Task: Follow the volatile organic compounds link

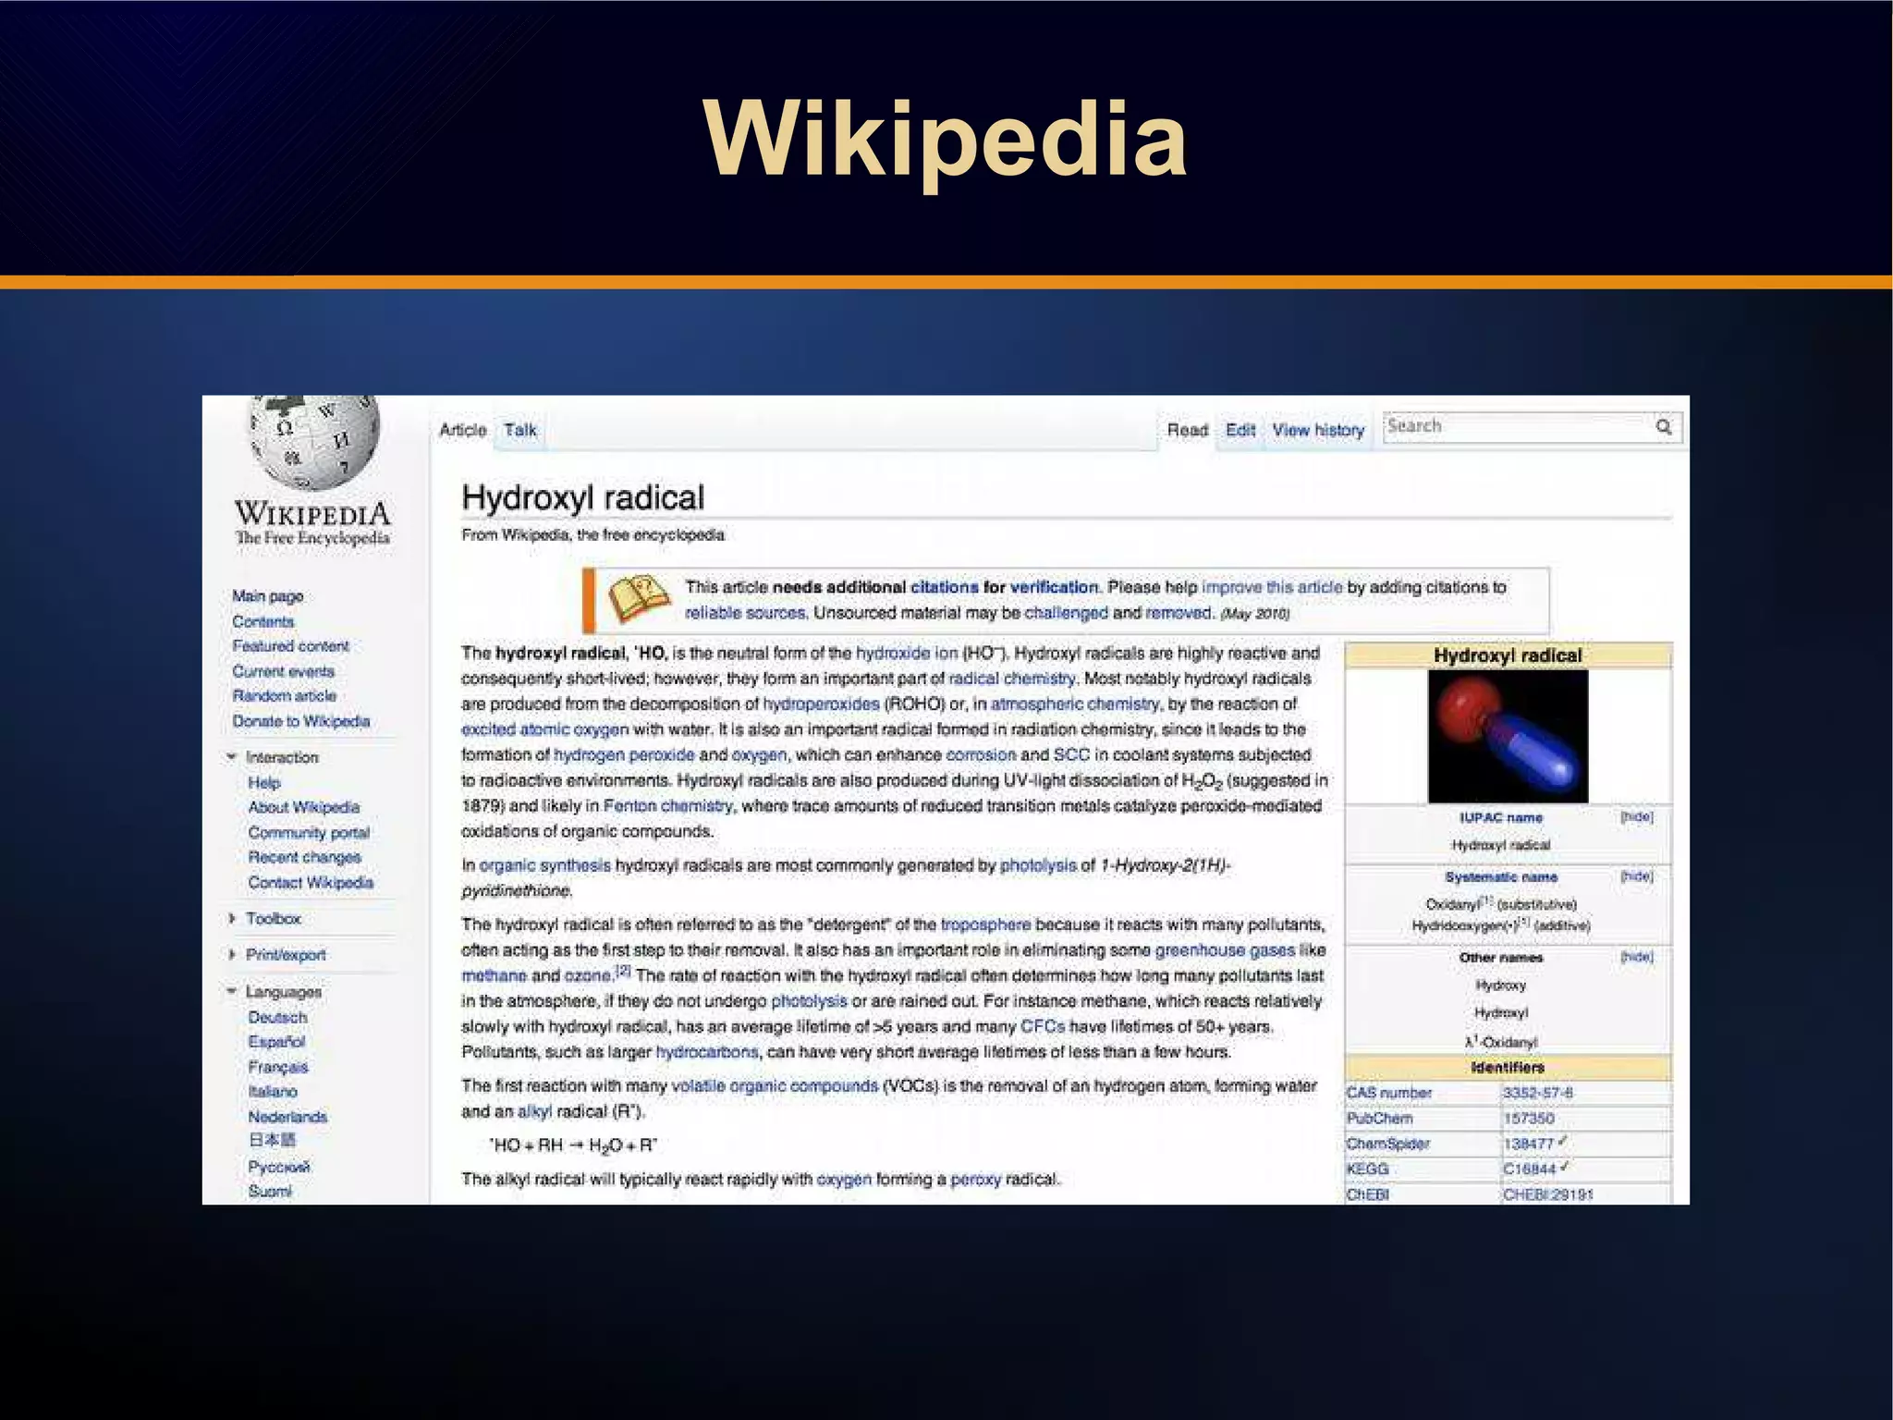Action: 775,1086
